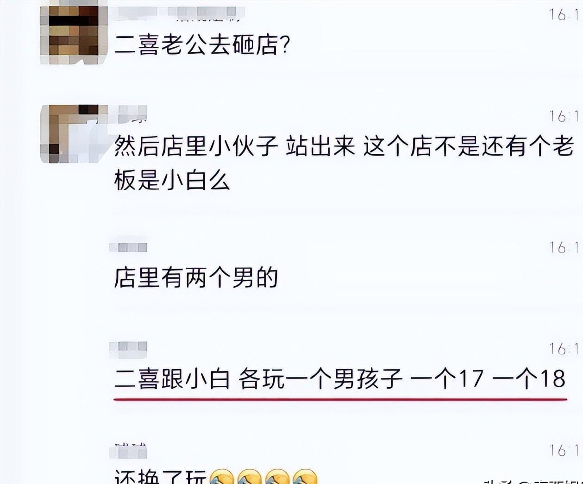Viewport: 583px width, 484px height.
Task: Click the message '店里有两个男的'
Action: [x=196, y=277]
